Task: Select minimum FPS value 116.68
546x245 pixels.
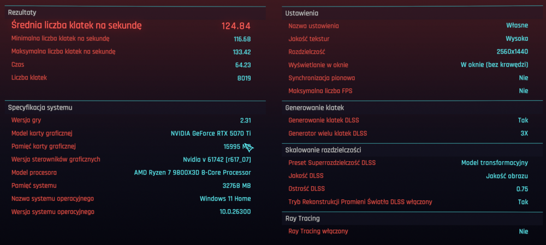Action: point(242,39)
